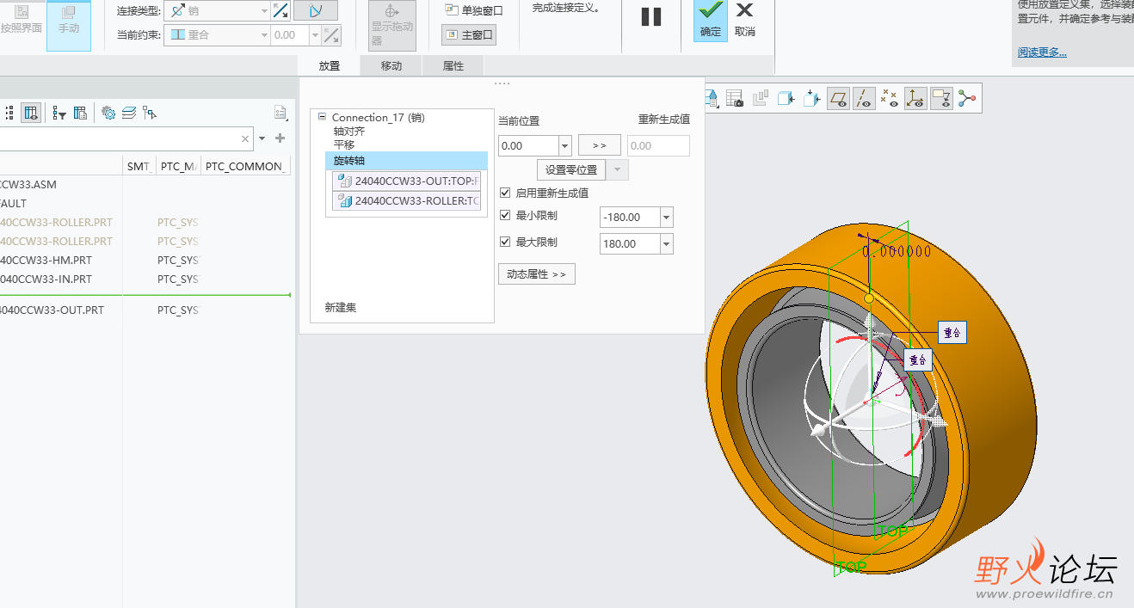Click the 24040CCW33-OUT:TOP reference field

click(406, 181)
